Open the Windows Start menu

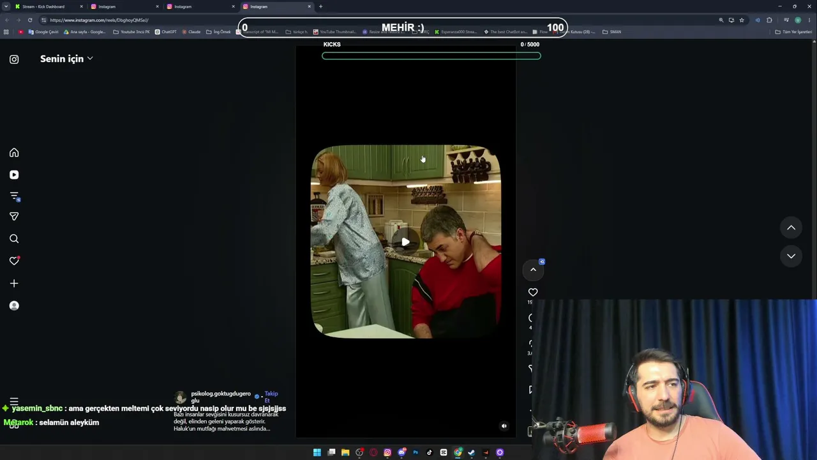pos(317,452)
